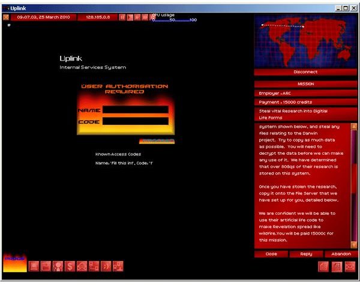Click the Proceed button under the login box
This screenshot has height=285, width=360.
[x=157, y=141]
